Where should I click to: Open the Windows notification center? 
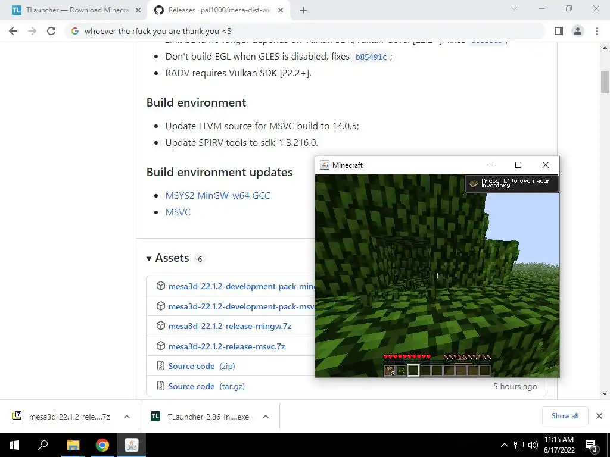pyautogui.click(x=592, y=446)
